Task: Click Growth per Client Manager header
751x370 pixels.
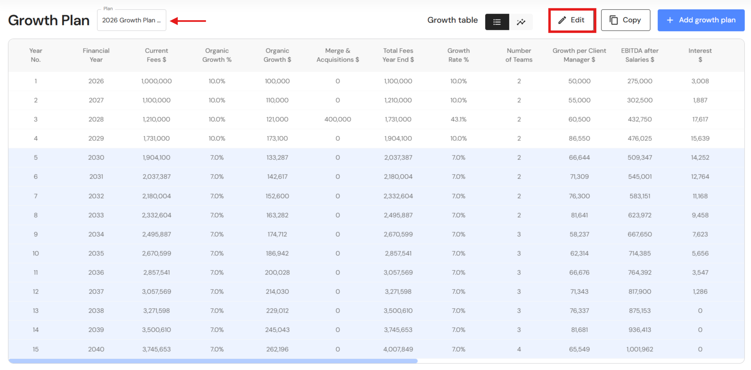Action: (x=579, y=55)
